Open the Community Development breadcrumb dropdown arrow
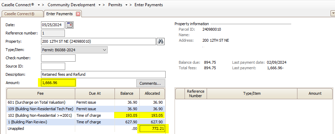The width and height of the screenshot is (335, 134). point(100,5)
